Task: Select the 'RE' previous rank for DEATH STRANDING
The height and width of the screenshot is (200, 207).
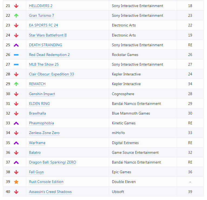Action: pos(190,45)
